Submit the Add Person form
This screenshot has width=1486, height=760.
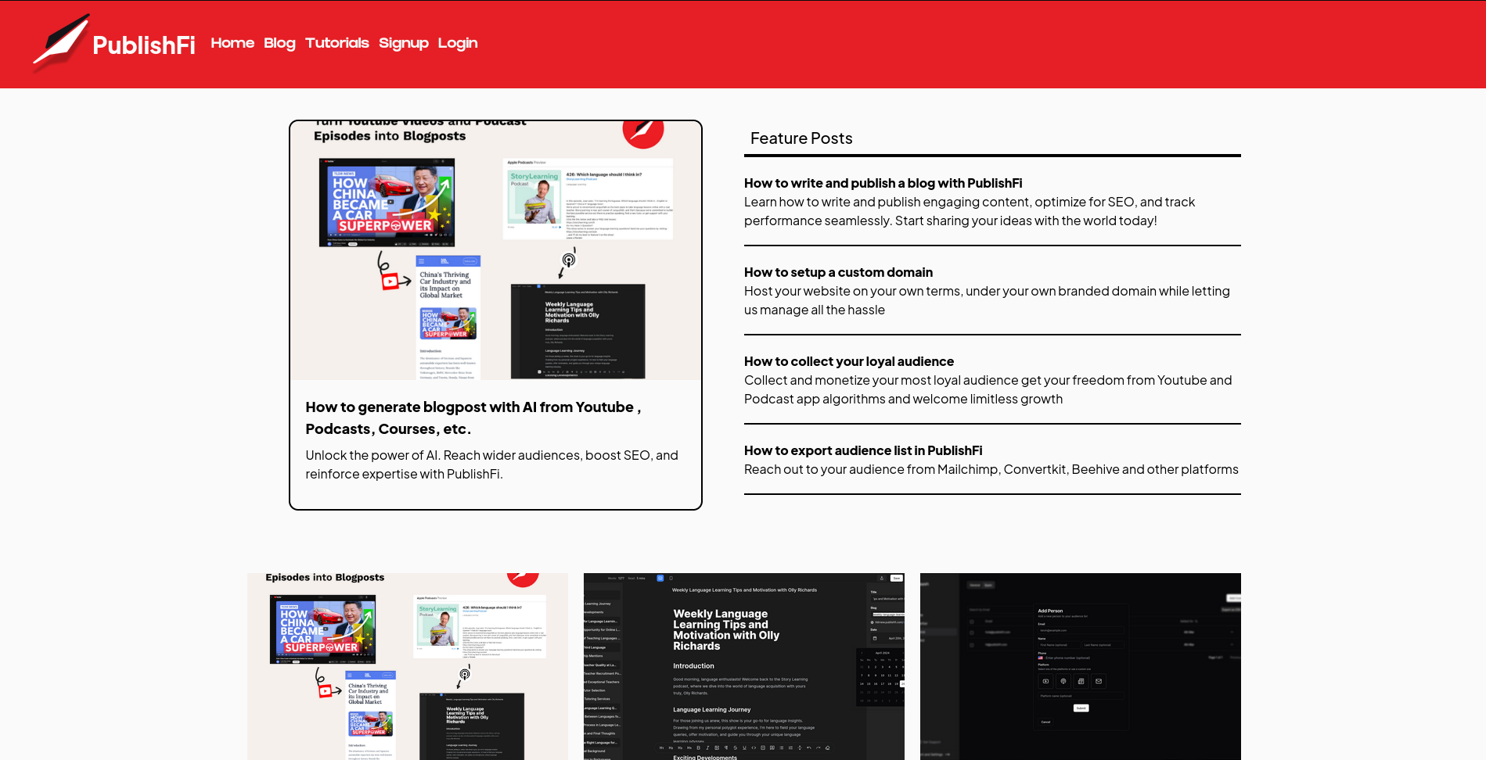[x=1081, y=708]
